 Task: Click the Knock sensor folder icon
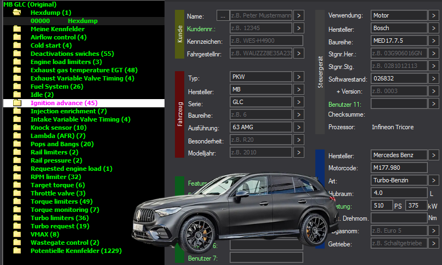[17, 128]
